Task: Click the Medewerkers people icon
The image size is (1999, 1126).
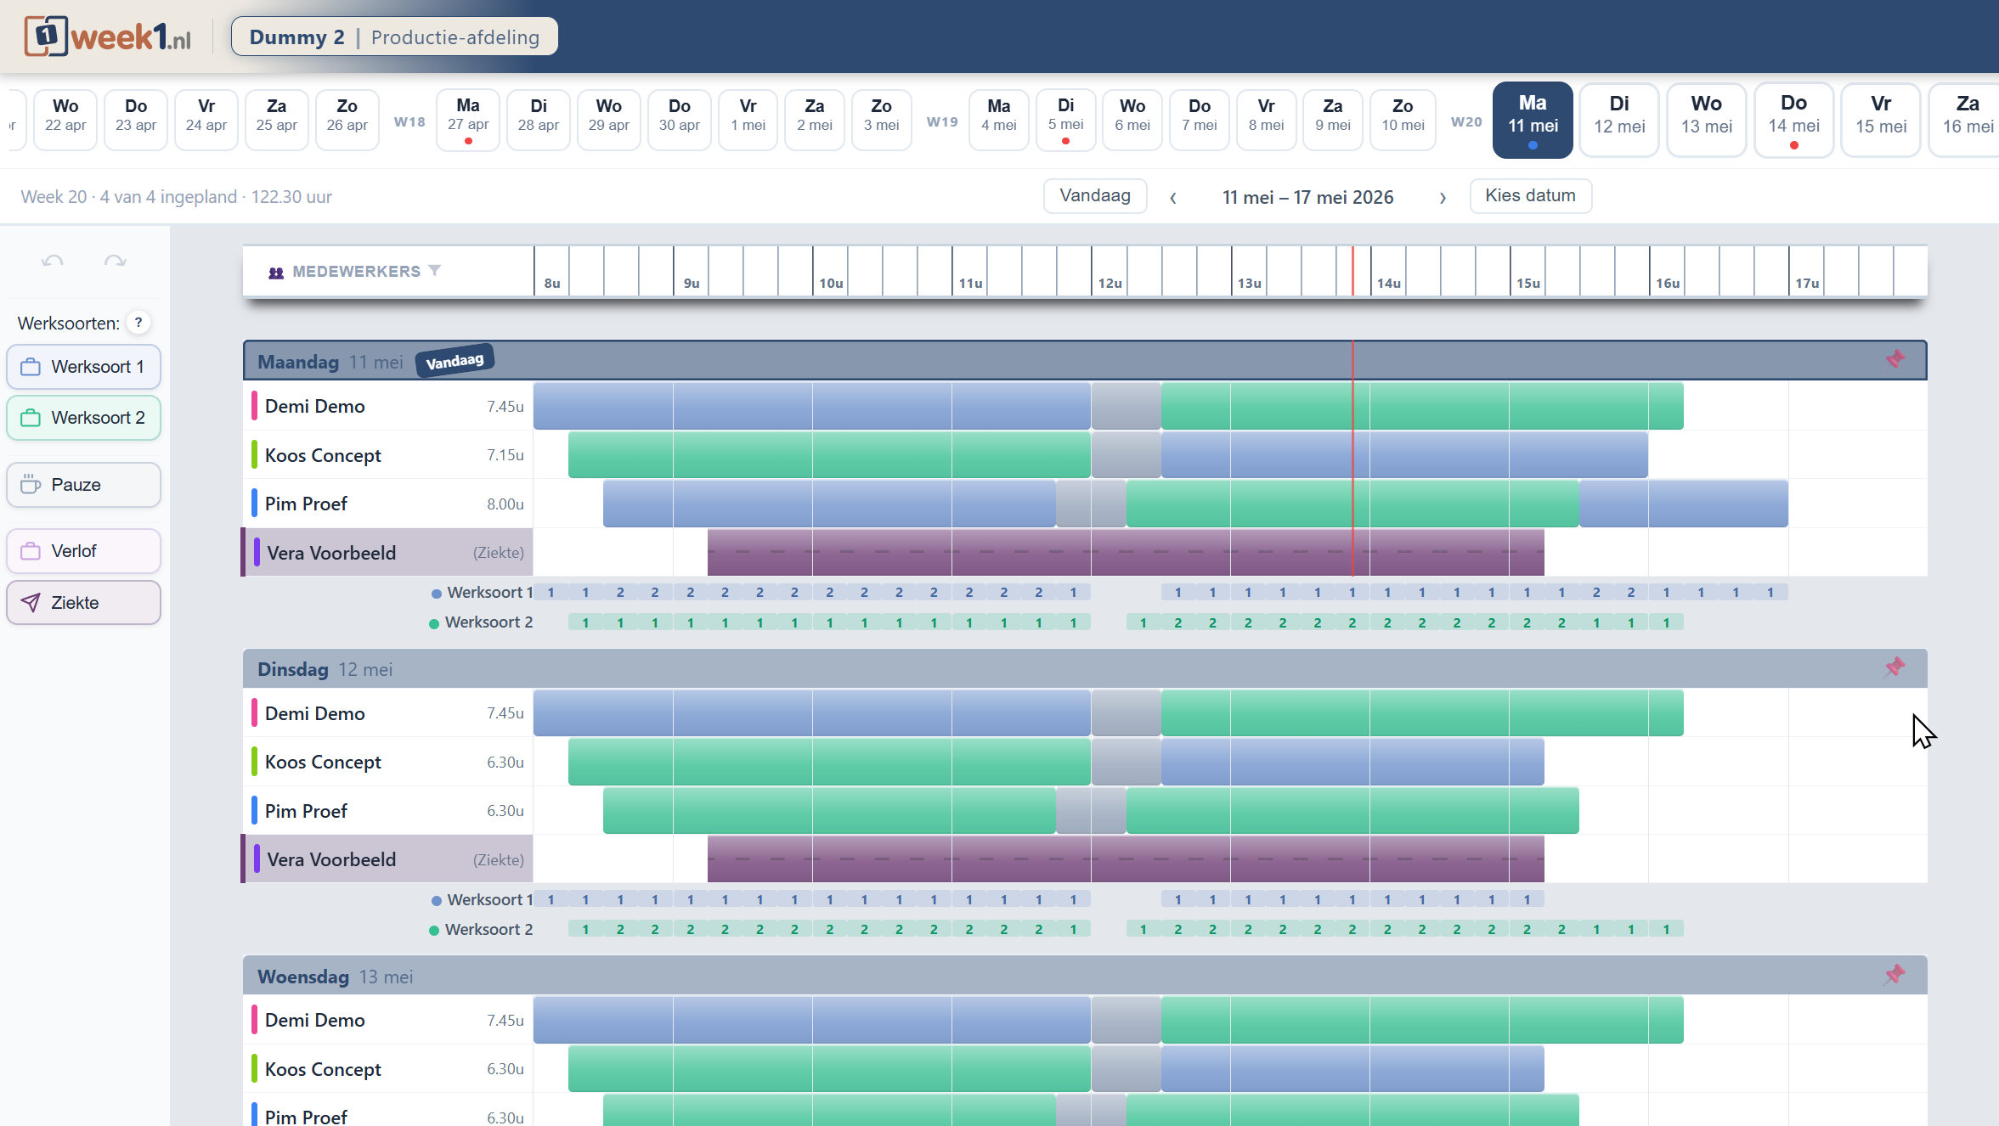Action: point(276,273)
